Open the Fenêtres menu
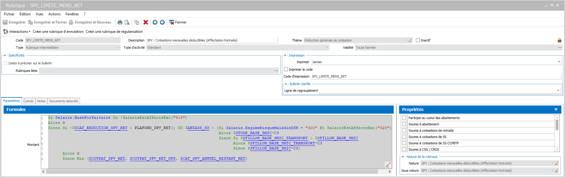This screenshot has width=565, height=178. (72, 14)
